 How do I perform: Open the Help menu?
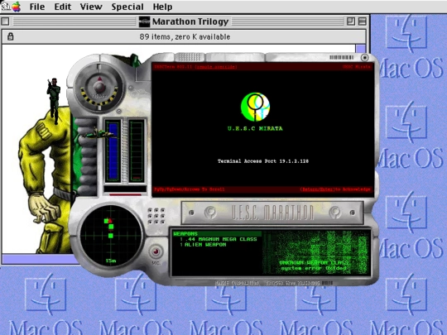click(162, 7)
